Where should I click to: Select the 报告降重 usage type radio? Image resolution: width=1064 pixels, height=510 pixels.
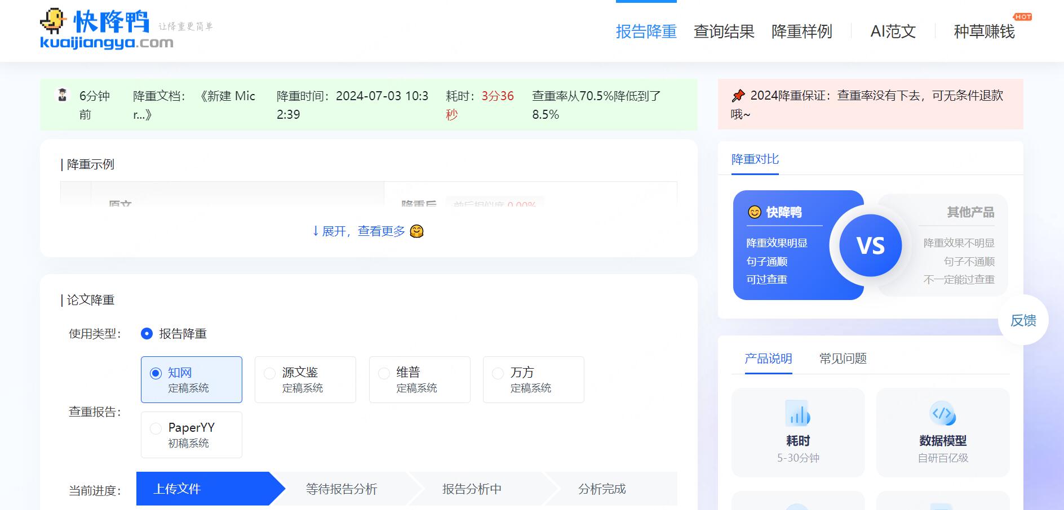[x=147, y=334]
